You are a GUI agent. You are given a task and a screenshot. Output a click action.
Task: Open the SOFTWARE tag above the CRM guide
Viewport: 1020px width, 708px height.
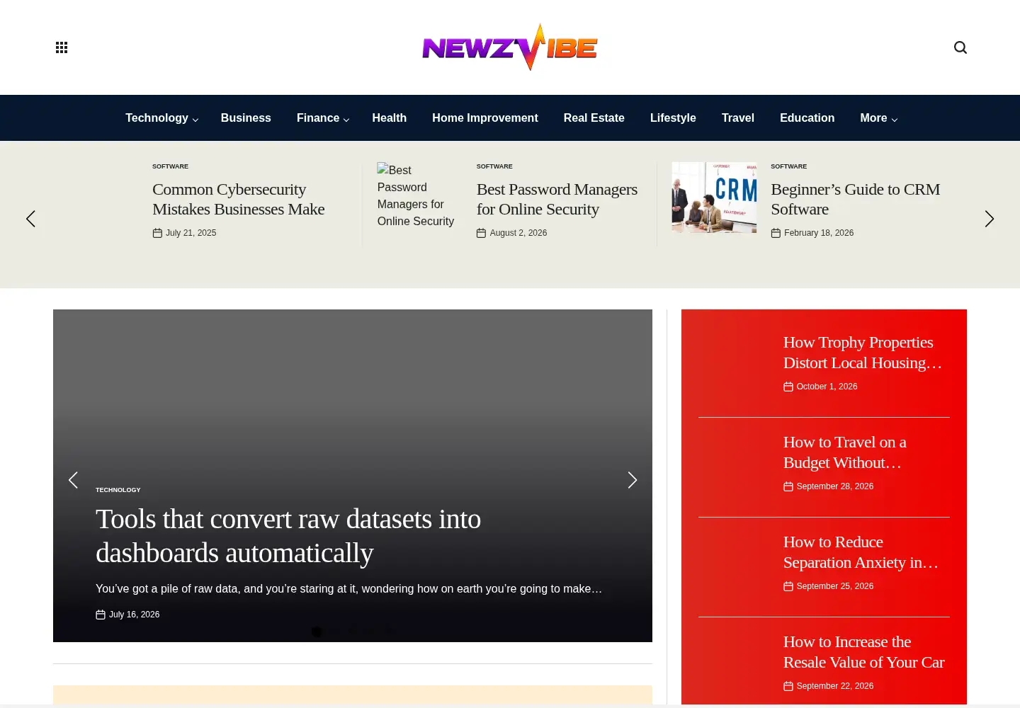point(789,166)
